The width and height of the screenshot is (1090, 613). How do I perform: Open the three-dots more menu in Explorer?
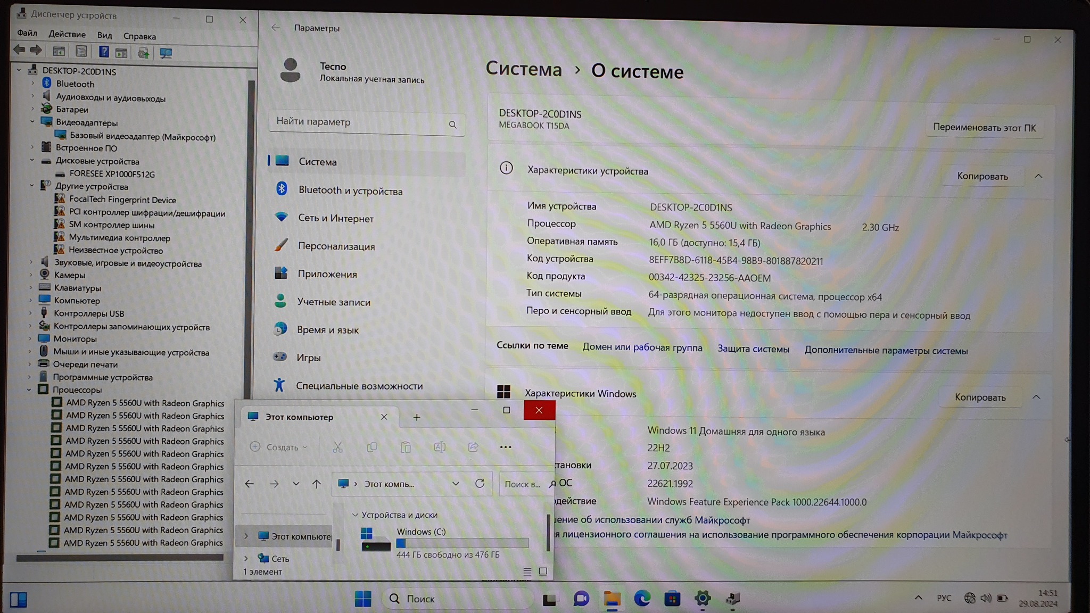tap(505, 447)
